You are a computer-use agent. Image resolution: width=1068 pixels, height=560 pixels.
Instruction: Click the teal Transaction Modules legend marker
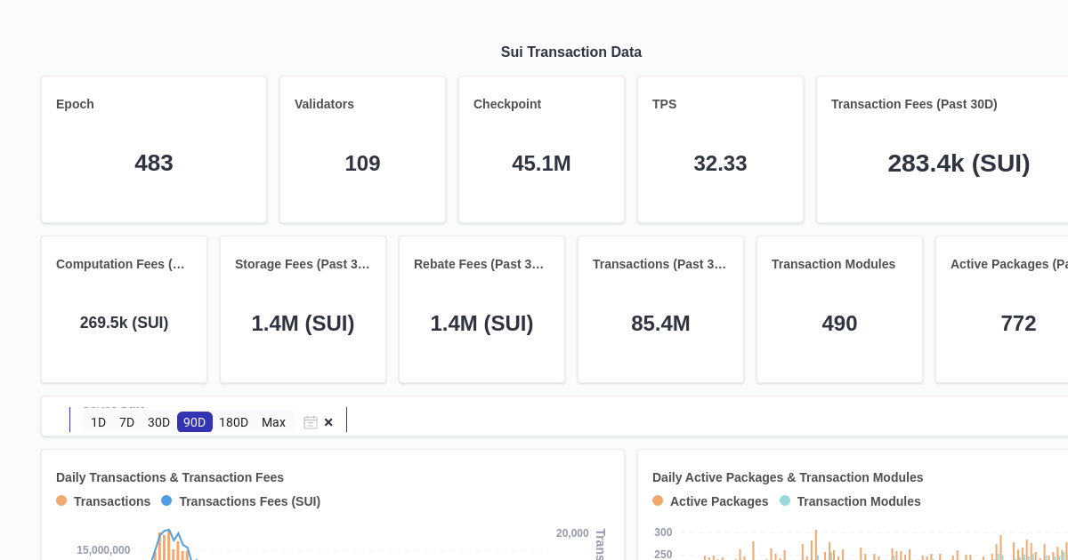(x=784, y=500)
